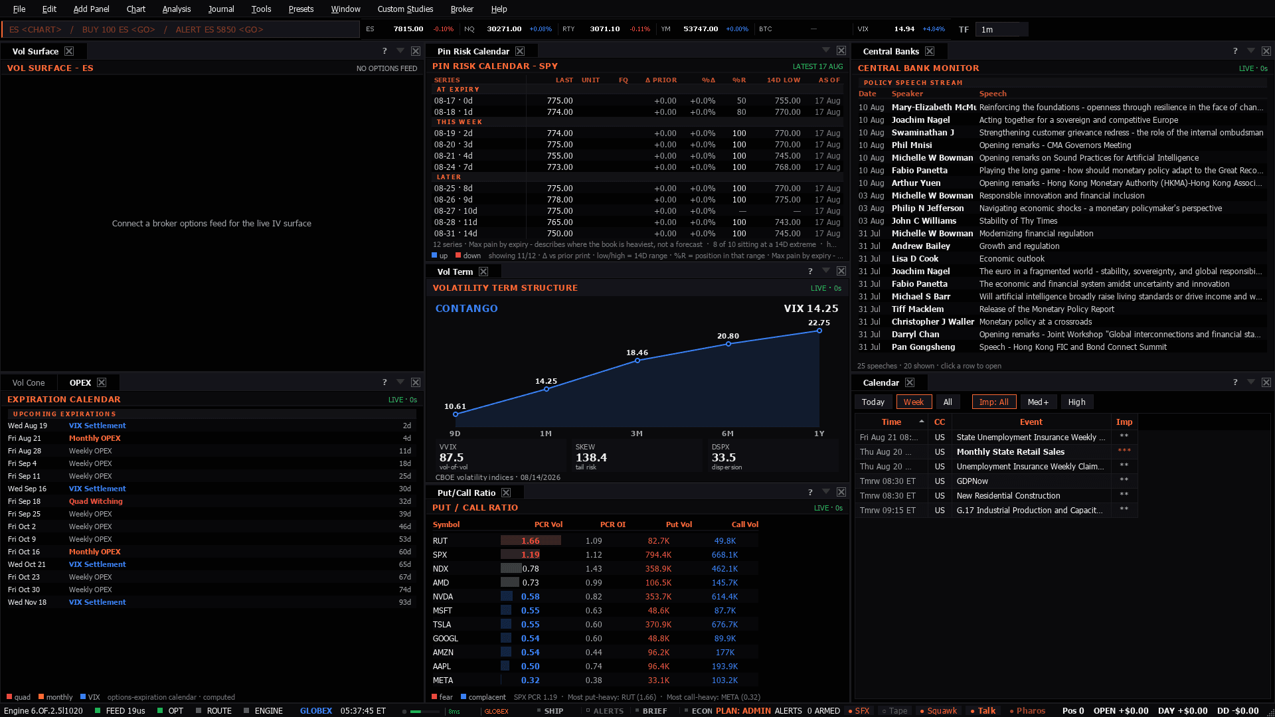Open help for the Calendar panel
Screen dimensions: 1275x717
pos(1235,382)
